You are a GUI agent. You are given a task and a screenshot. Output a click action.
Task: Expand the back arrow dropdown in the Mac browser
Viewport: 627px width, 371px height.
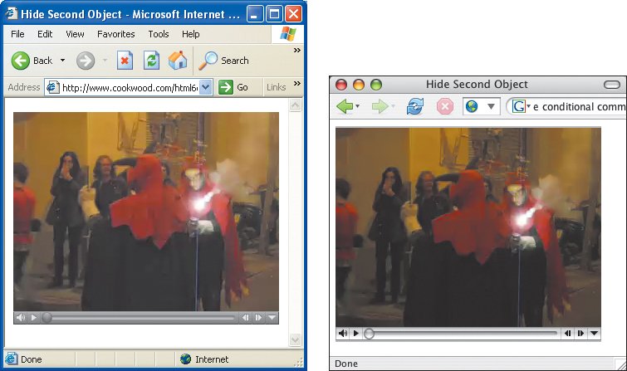tap(357, 106)
